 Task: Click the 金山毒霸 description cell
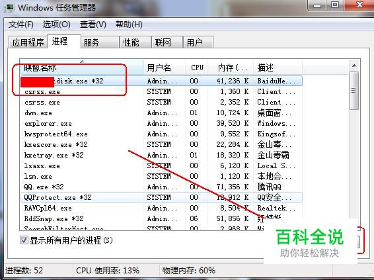click(273, 155)
